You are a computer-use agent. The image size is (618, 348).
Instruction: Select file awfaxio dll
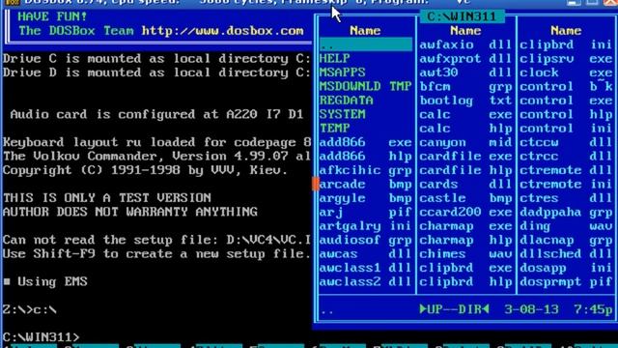pos(465,44)
